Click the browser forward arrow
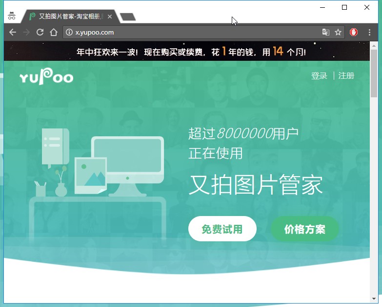382x307 pixels. coord(26,32)
